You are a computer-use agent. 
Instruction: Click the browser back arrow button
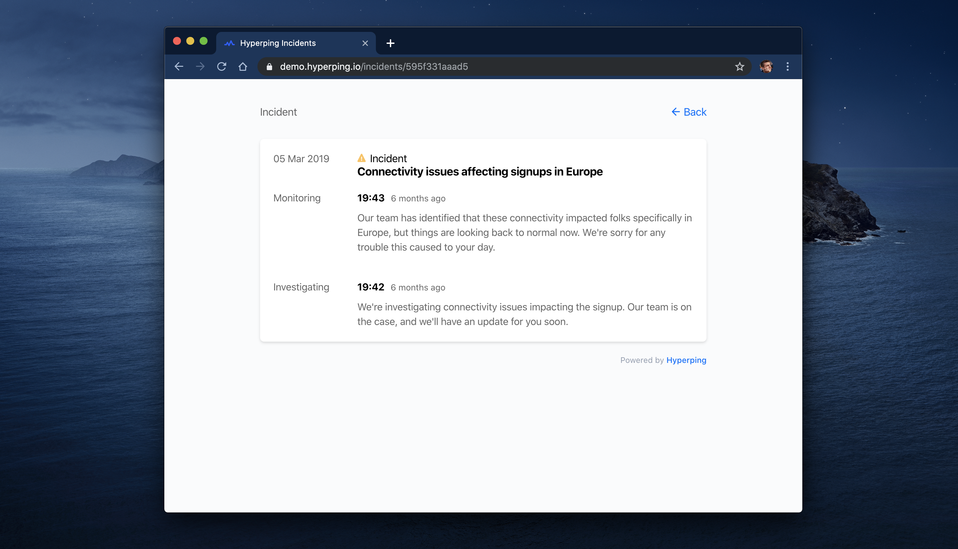pyautogui.click(x=179, y=67)
